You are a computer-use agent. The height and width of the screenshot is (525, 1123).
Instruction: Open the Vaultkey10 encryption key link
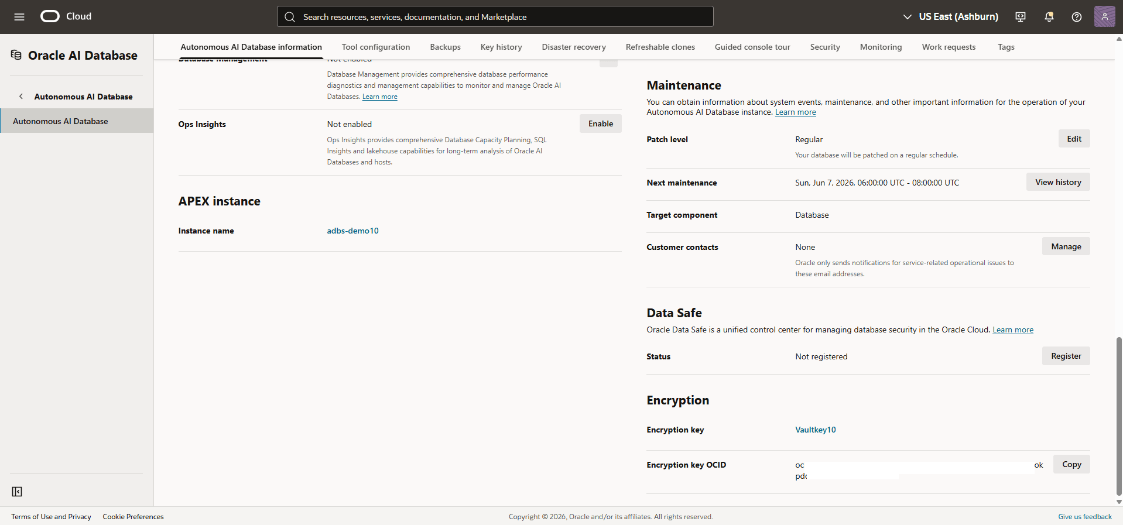815,430
